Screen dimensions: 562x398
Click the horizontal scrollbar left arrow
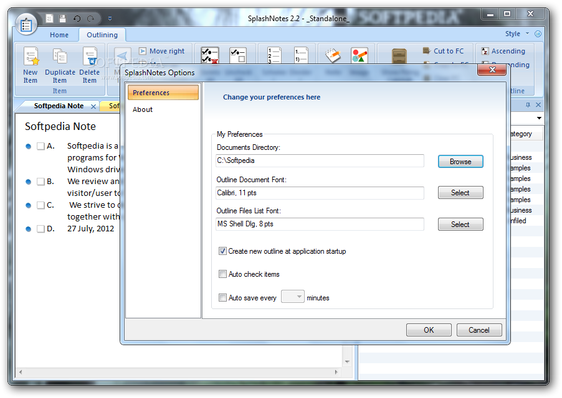coord(21,372)
